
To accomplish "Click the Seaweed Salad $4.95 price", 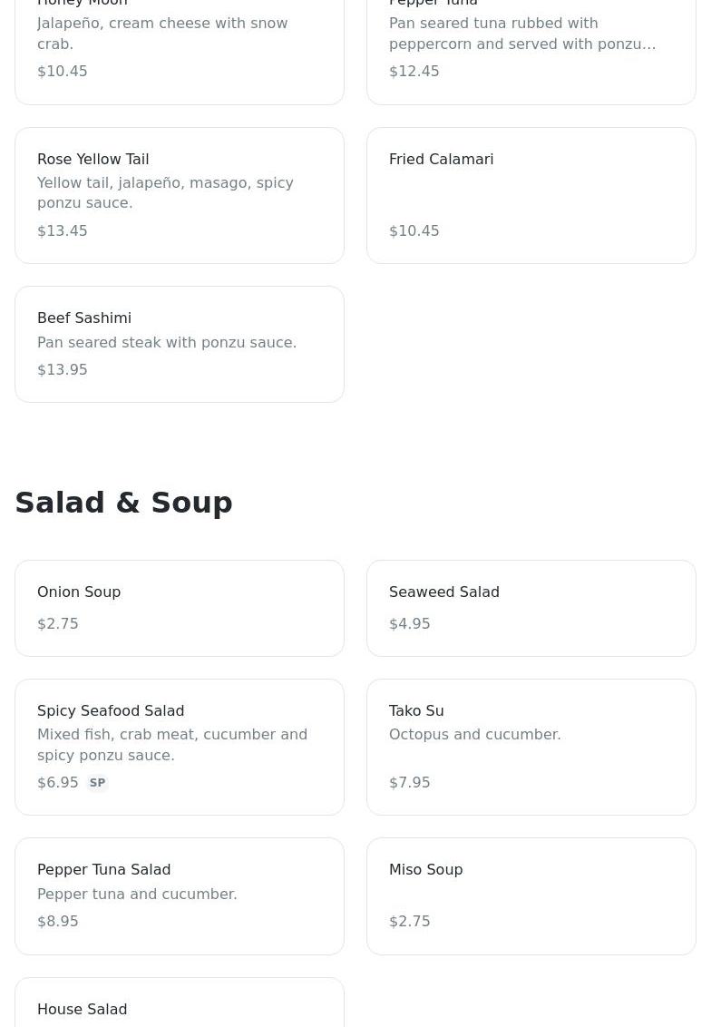I will 410,624.
